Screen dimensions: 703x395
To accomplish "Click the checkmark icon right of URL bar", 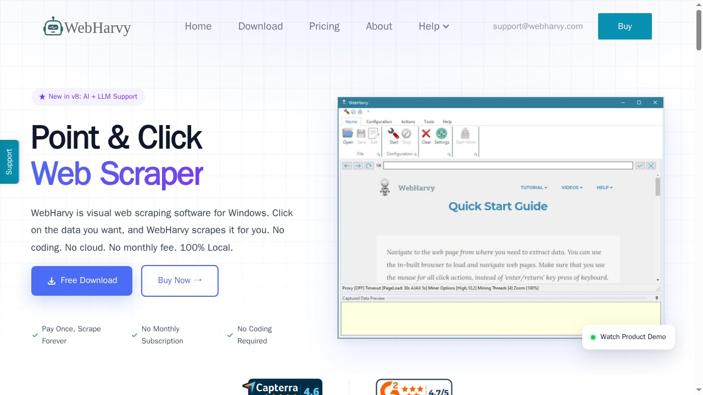I will click(x=640, y=166).
